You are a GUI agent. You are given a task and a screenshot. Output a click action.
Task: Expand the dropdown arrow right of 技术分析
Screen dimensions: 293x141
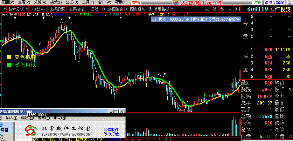click(27, 9)
